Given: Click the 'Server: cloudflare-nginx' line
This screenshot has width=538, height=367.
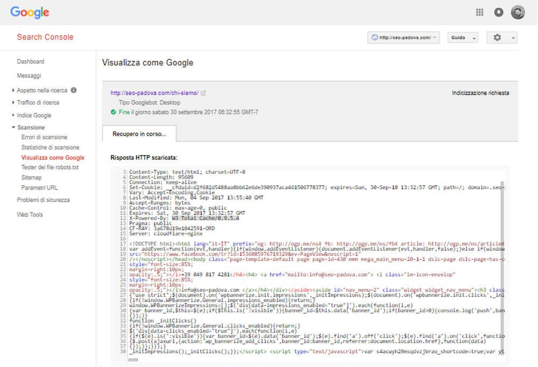Looking at the screenshot, I should tap(166, 234).
